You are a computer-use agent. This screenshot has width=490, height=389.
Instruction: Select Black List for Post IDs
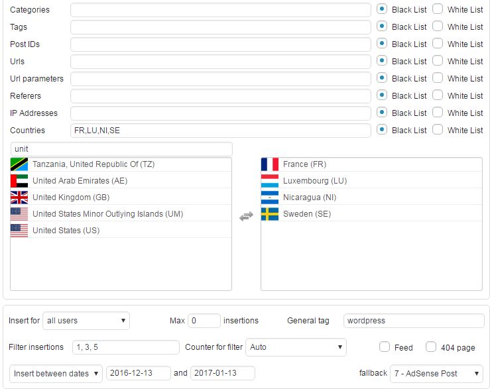pyautogui.click(x=381, y=44)
